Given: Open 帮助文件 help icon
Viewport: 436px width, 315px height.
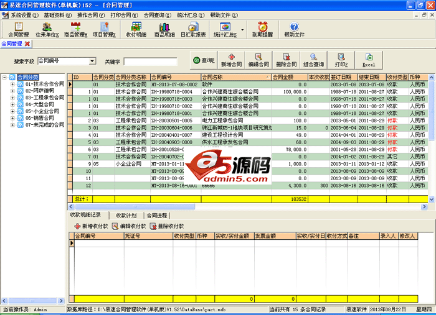Looking at the screenshot, I should [294, 30].
